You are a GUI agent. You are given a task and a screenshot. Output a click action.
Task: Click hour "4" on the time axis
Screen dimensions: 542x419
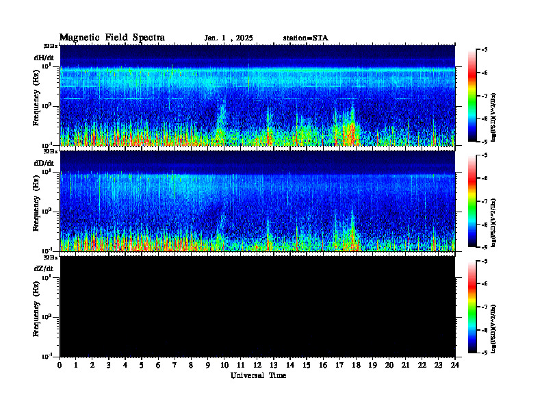point(125,366)
